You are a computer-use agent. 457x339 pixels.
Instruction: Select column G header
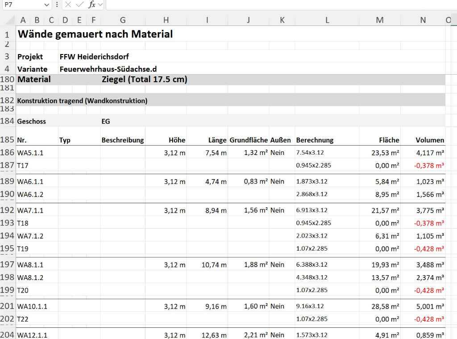coord(123,20)
